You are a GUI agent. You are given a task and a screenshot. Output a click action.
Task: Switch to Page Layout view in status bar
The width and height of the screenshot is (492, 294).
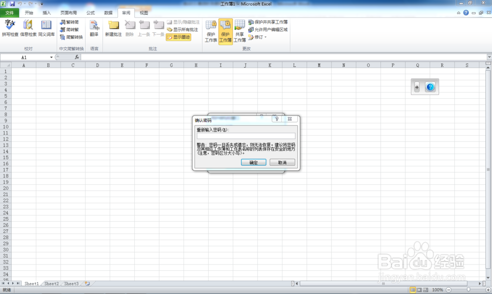(419, 290)
